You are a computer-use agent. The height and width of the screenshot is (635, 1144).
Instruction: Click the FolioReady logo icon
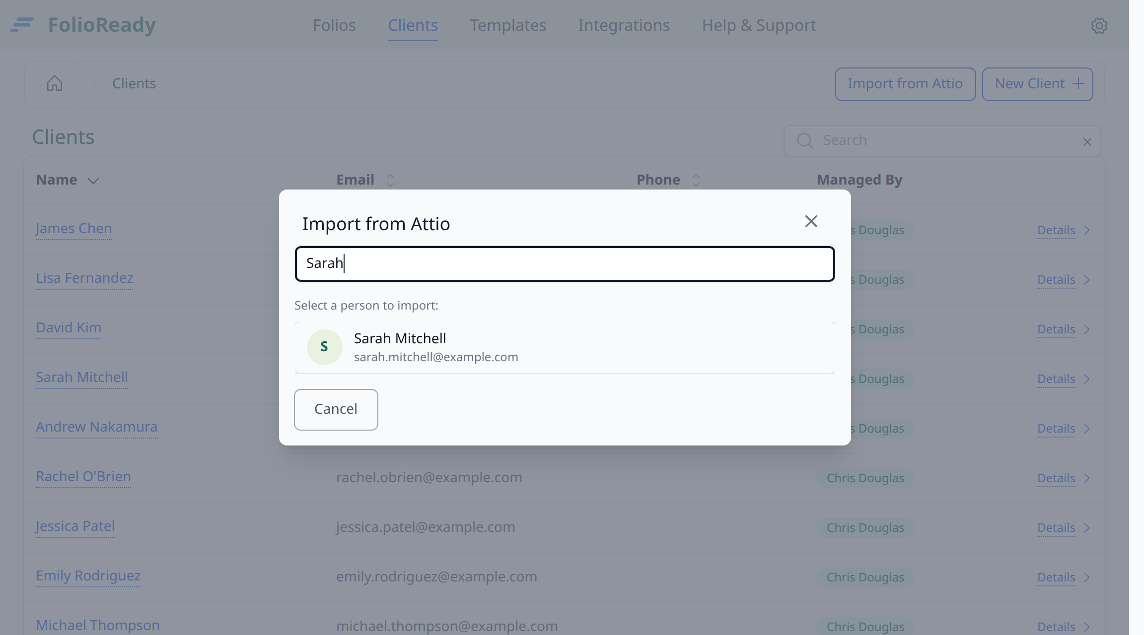(x=22, y=24)
